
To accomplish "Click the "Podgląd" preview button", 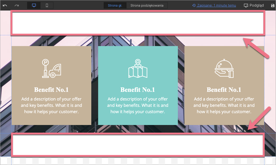I will click(x=254, y=5).
